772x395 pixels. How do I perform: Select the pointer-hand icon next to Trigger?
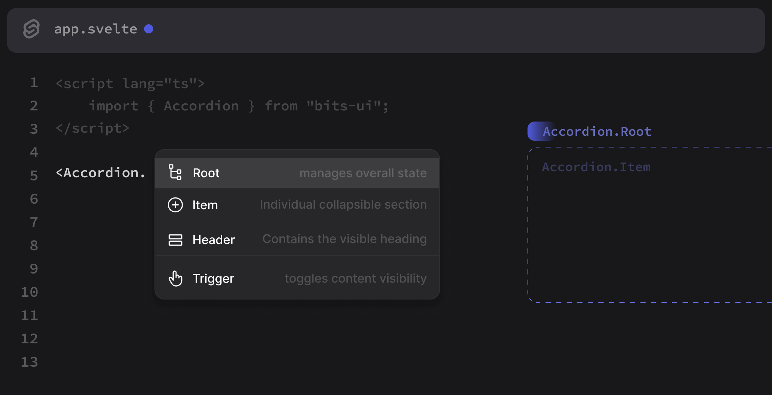pos(176,278)
